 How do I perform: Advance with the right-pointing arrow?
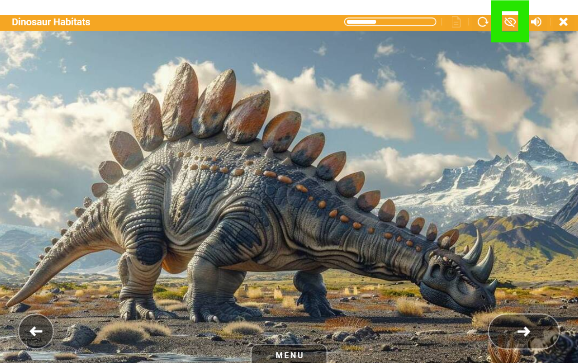pos(523,331)
